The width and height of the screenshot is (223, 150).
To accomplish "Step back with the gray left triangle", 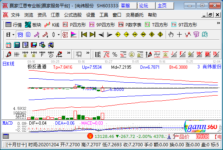I will pos(101,35).
